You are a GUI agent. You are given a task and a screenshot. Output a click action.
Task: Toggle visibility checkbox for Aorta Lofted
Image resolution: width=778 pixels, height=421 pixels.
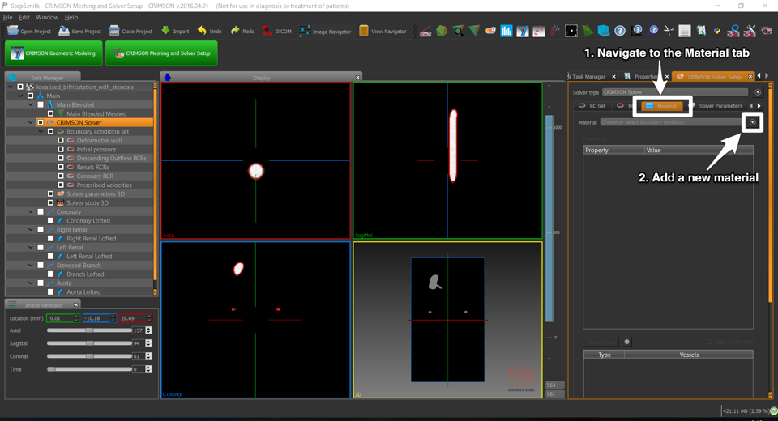pyautogui.click(x=50, y=291)
